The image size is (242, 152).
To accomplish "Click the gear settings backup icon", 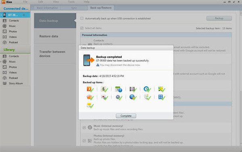I will click(x=119, y=97).
